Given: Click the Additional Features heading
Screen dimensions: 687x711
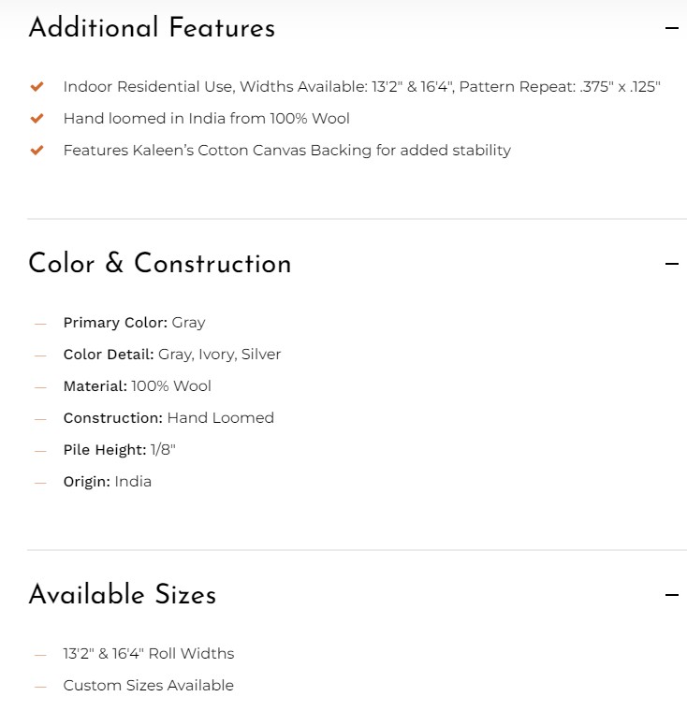Looking at the screenshot, I should point(152,28).
